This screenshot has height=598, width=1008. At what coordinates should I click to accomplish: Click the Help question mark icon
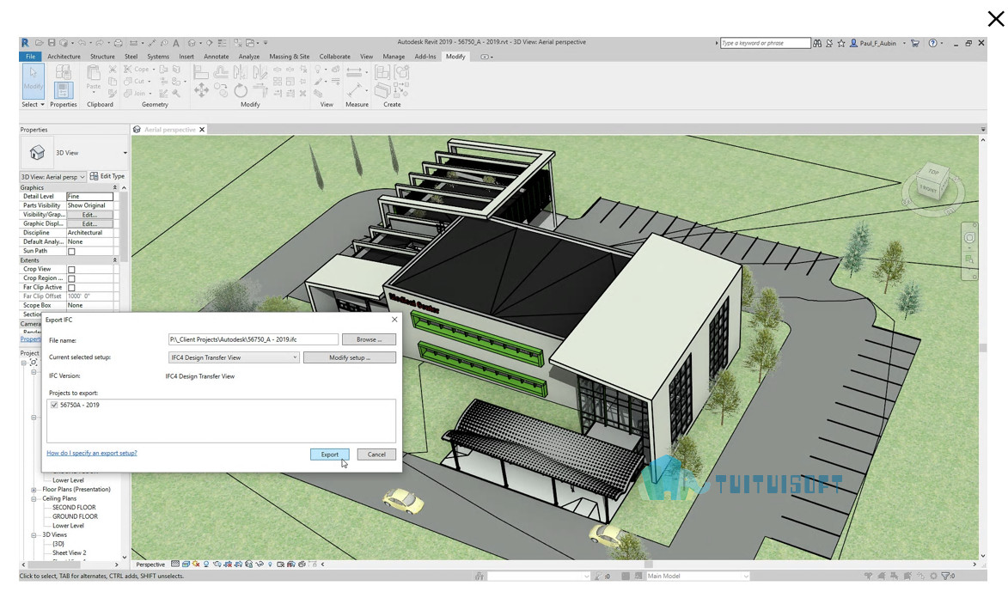click(x=932, y=43)
